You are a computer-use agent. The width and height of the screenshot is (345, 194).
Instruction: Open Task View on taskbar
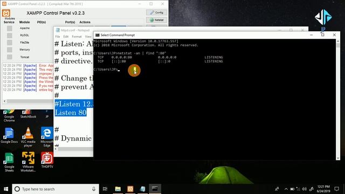(x=105, y=189)
